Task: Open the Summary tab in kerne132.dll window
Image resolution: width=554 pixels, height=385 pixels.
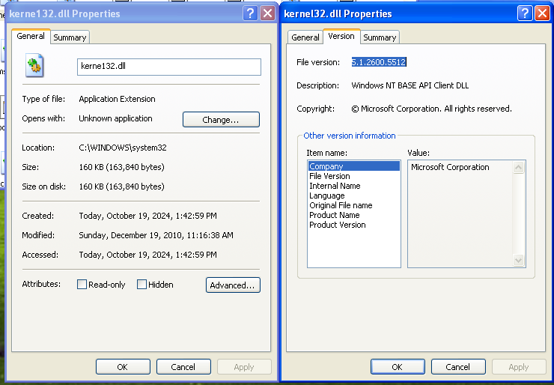Action: point(70,37)
